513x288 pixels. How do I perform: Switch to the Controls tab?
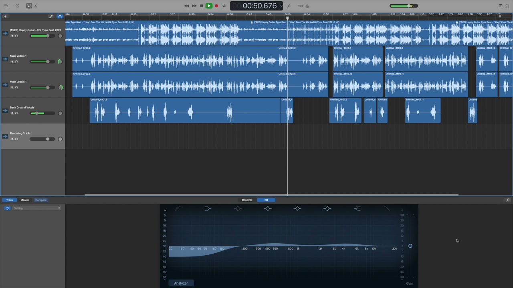[247, 200]
